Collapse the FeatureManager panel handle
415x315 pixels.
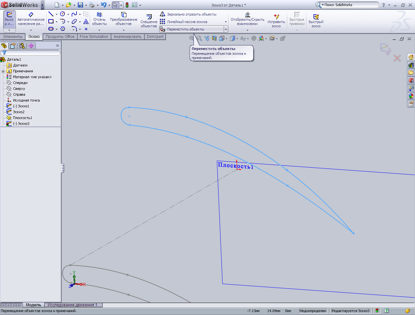click(x=63, y=168)
